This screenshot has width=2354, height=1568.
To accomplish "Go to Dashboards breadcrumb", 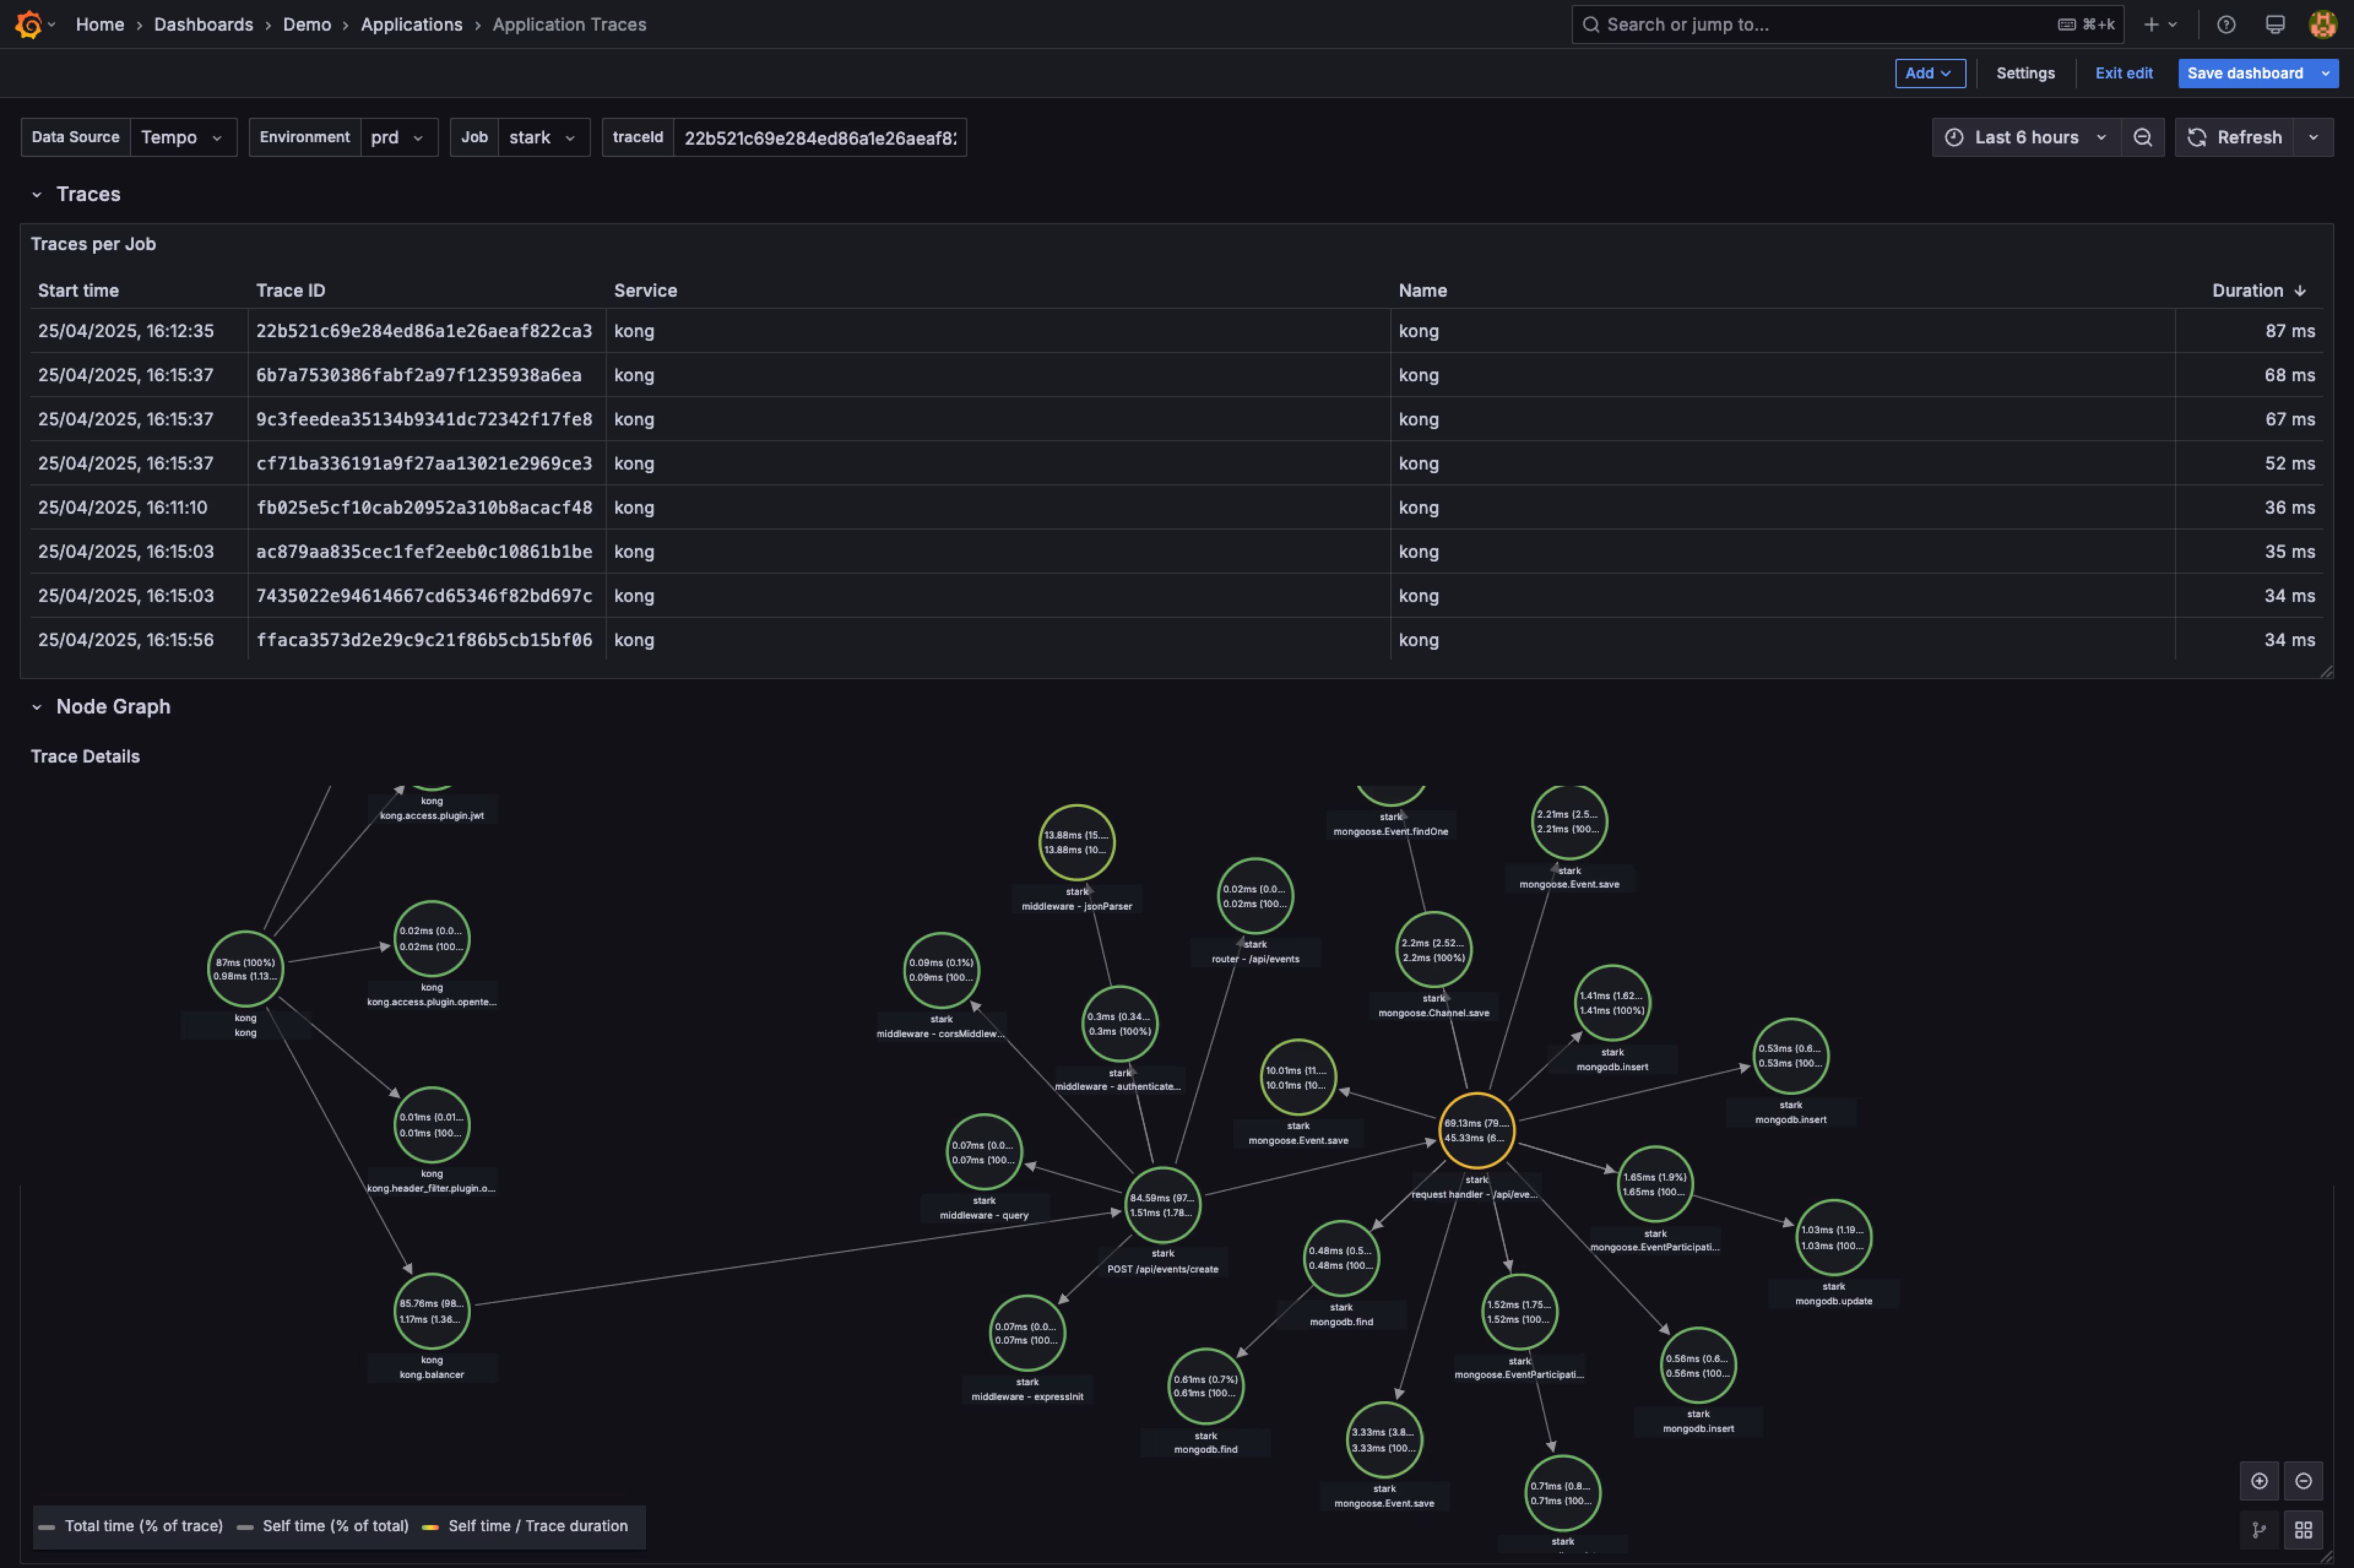I will [x=203, y=24].
